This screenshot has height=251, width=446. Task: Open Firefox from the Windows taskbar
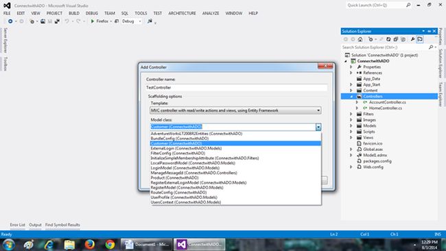pos(90,244)
